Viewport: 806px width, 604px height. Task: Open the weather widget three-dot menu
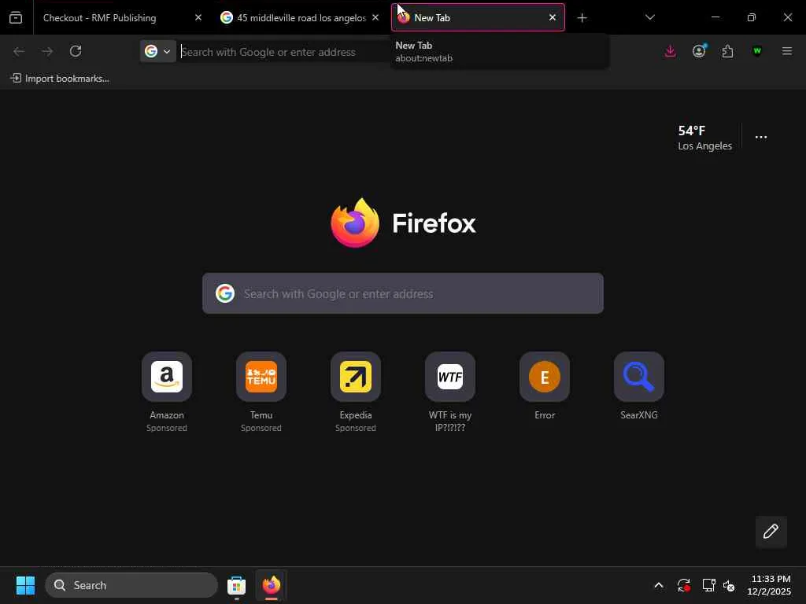pyautogui.click(x=761, y=137)
